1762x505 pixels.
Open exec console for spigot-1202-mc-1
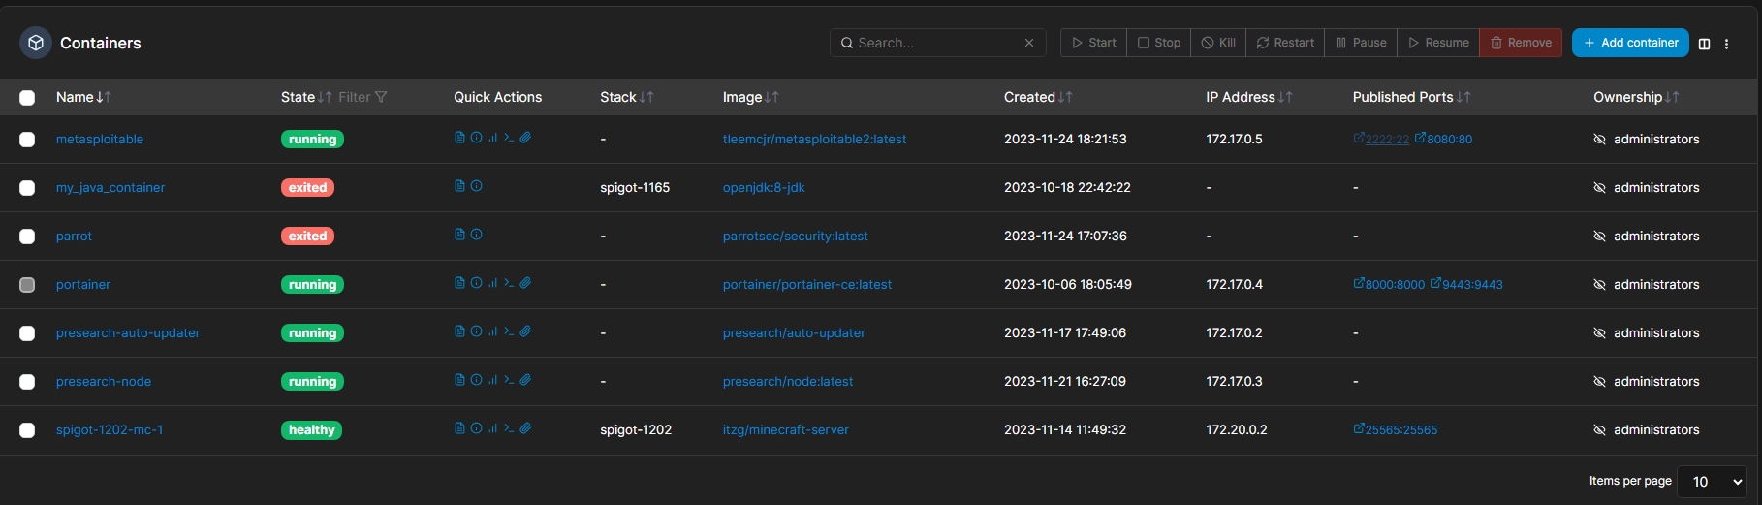pos(509,428)
